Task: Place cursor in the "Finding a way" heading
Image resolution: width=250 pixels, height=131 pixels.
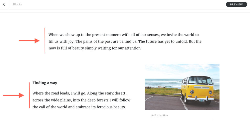Action: click(45, 83)
